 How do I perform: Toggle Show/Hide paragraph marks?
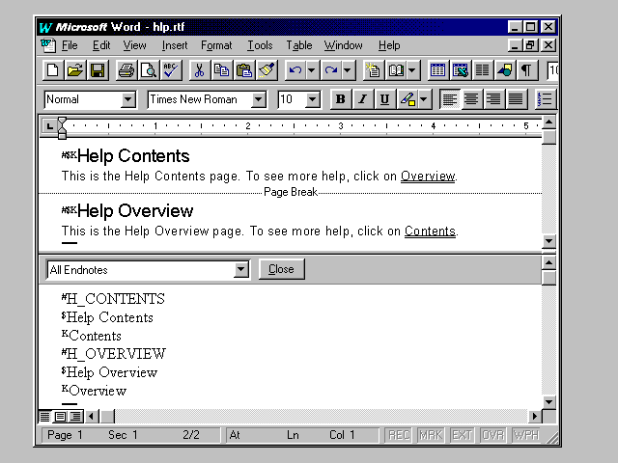pos(526,70)
